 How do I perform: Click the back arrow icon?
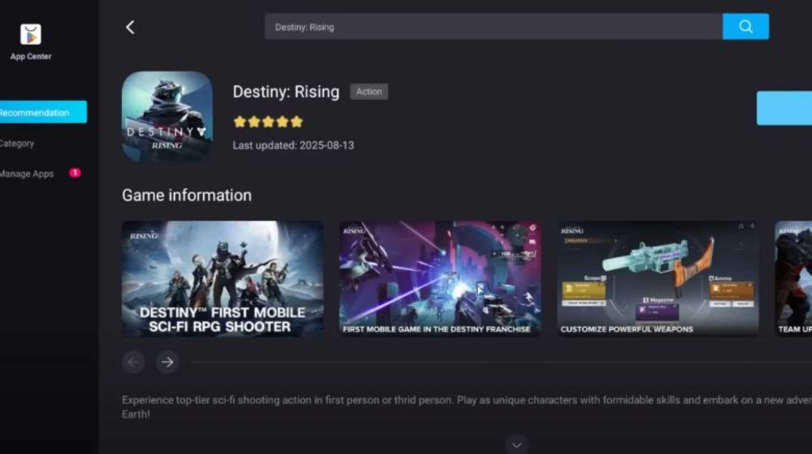130,28
